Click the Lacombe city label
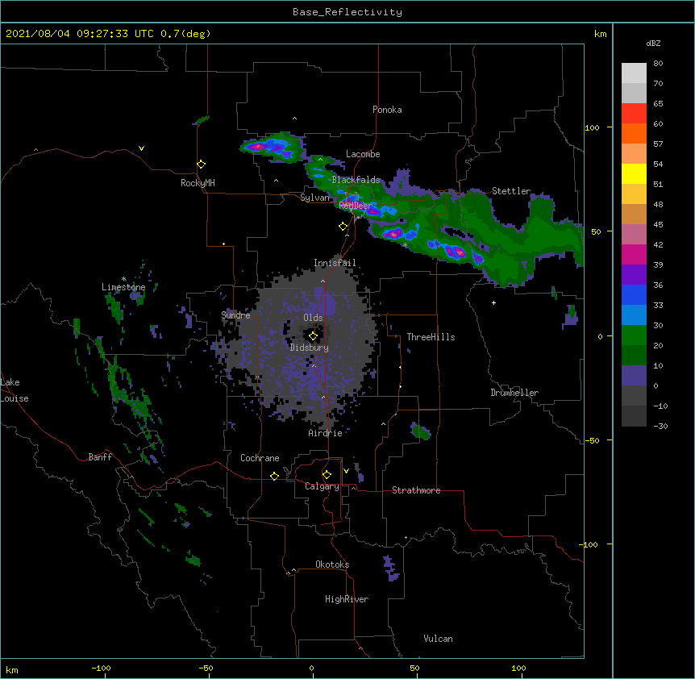This screenshot has width=695, height=679. [363, 154]
